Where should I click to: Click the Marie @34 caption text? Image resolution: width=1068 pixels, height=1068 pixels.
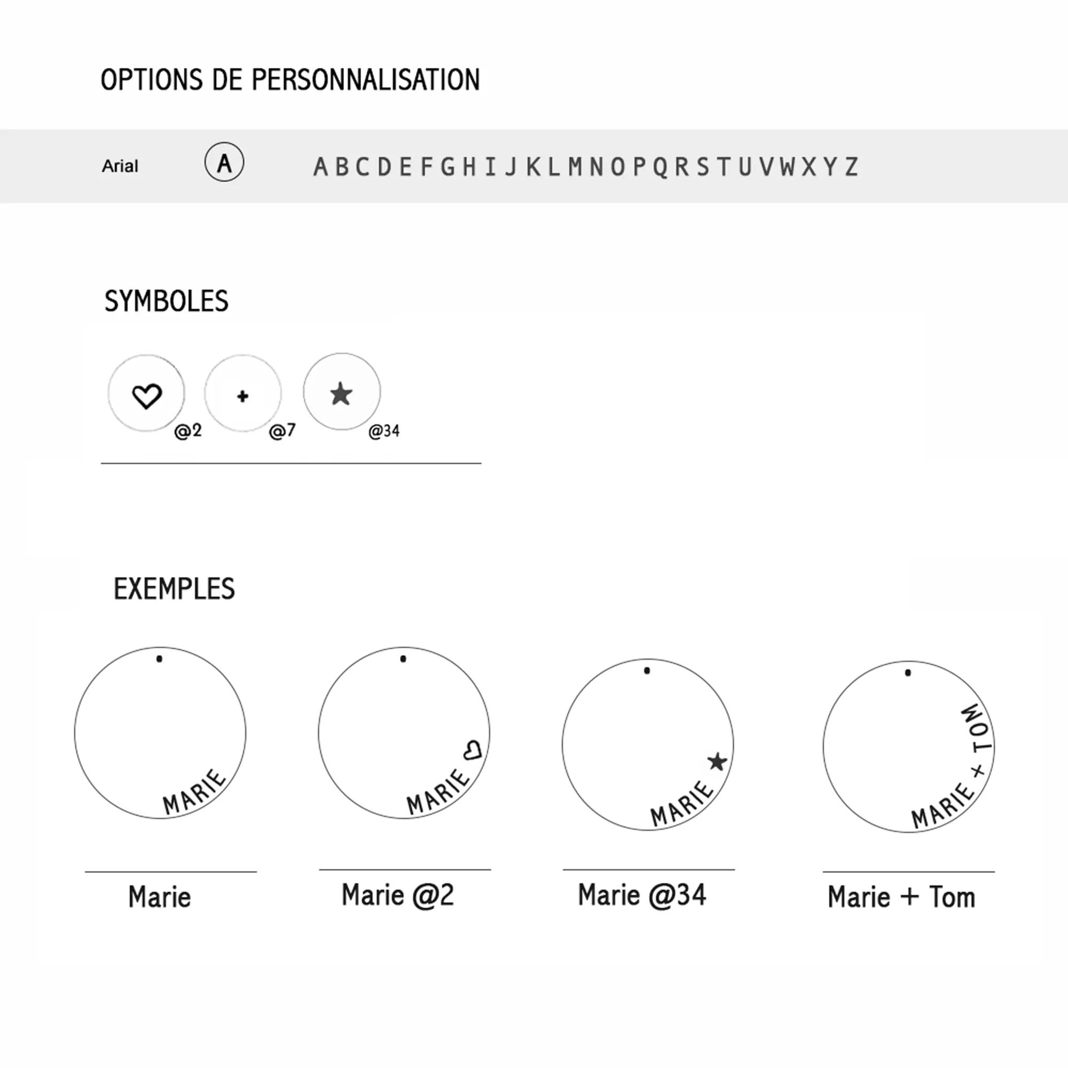click(x=642, y=895)
